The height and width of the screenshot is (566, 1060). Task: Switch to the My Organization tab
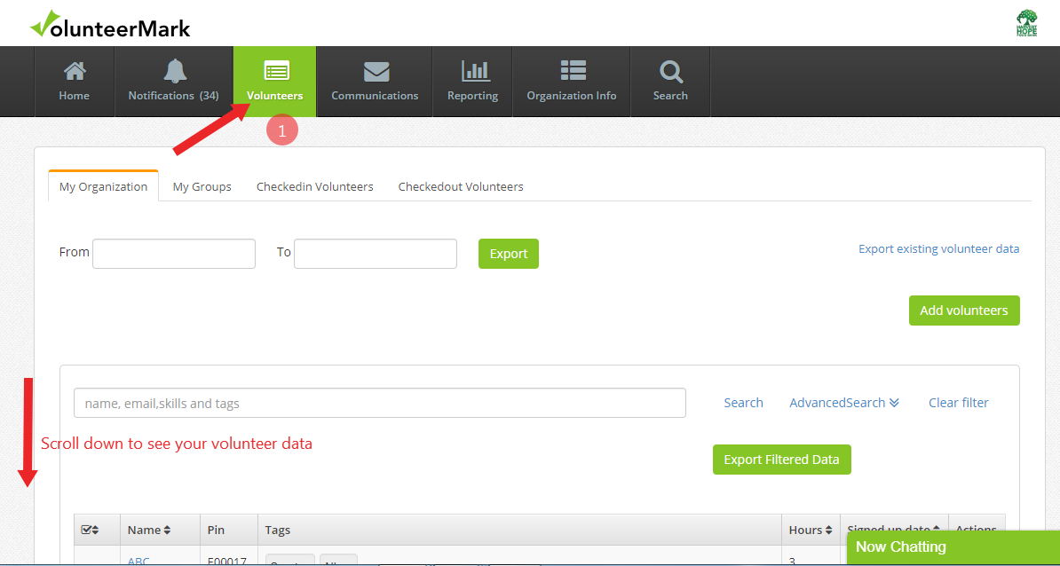[x=104, y=186]
